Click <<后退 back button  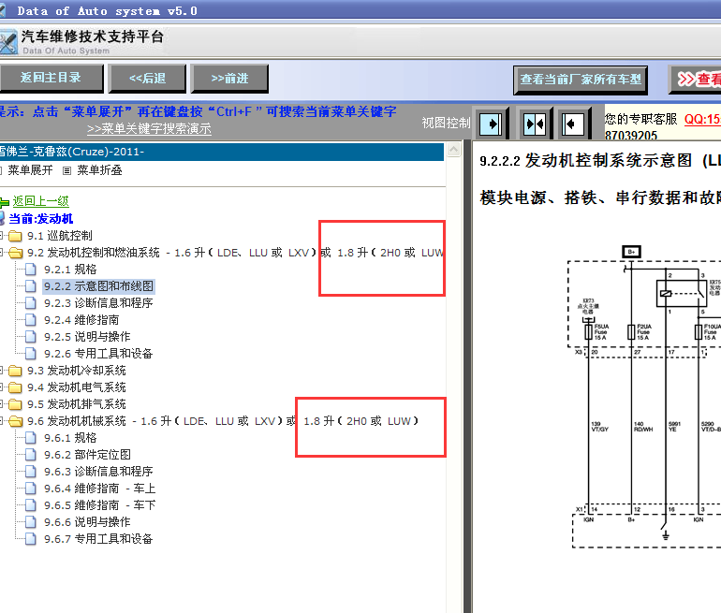147,78
